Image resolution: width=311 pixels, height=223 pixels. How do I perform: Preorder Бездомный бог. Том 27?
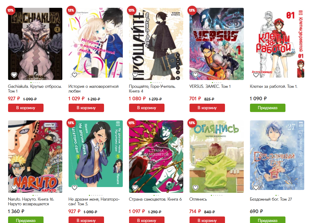[267, 220]
